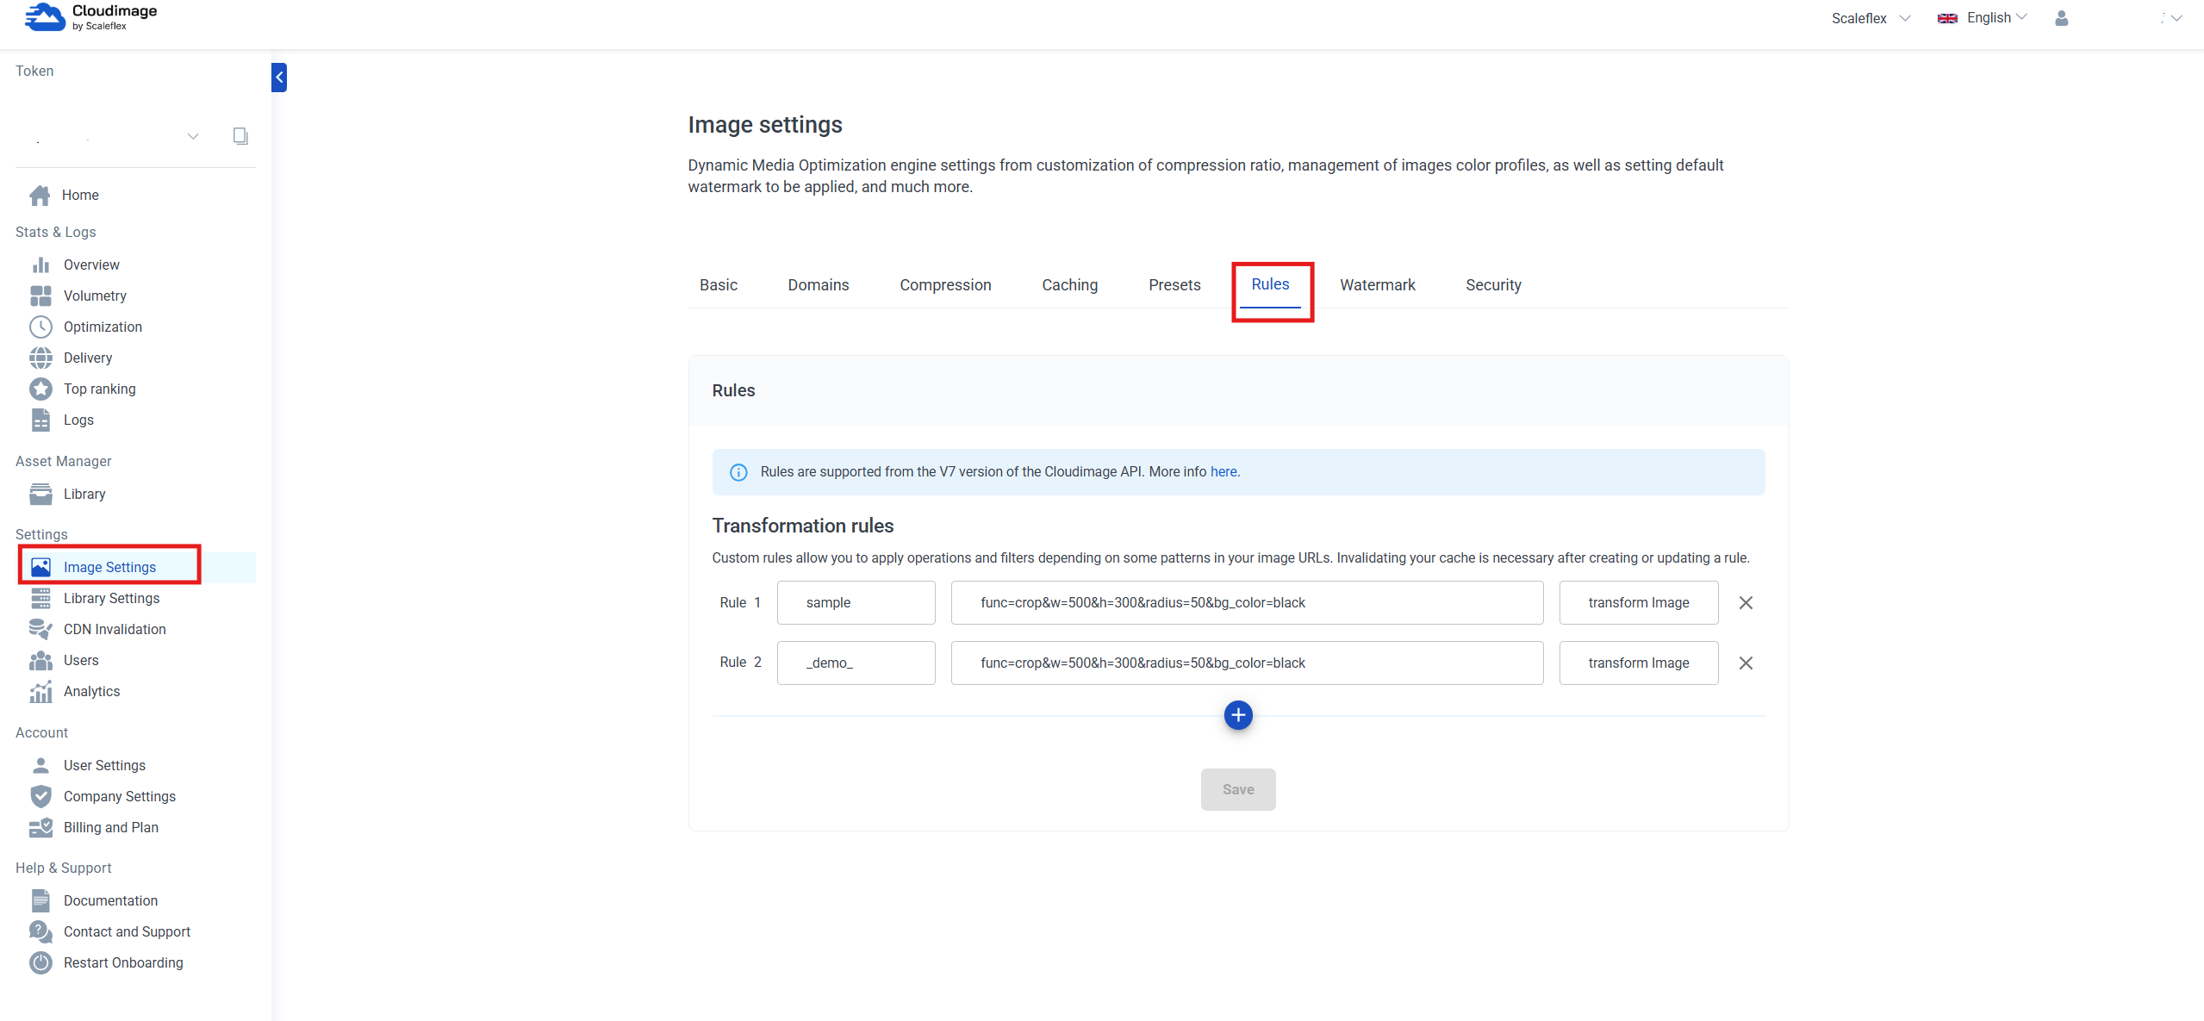Click the Volumetry grid icon
This screenshot has width=2204, height=1021.
40,296
